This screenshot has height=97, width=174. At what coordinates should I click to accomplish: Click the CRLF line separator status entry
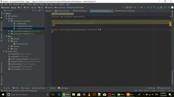click(140, 91)
